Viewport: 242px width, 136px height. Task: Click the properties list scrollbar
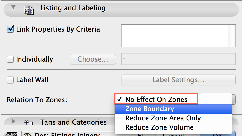[233, 36]
